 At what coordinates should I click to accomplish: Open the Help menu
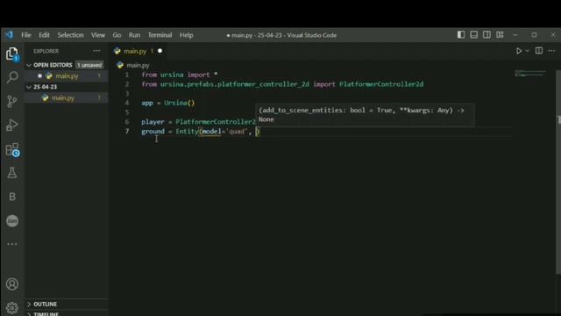coord(186,35)
